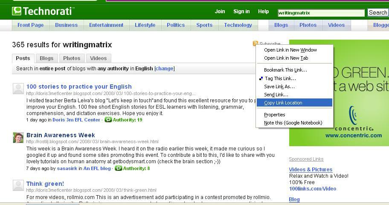Choose Save Link As from context menu
The width and height of the screenshot is (389, 205).
[x=294, y=87]
